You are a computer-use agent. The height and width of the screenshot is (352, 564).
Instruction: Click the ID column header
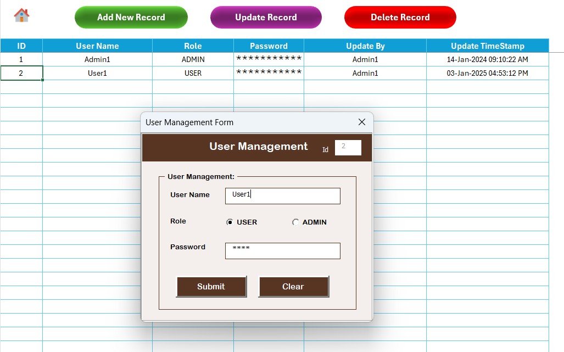[x=21, y=46]
